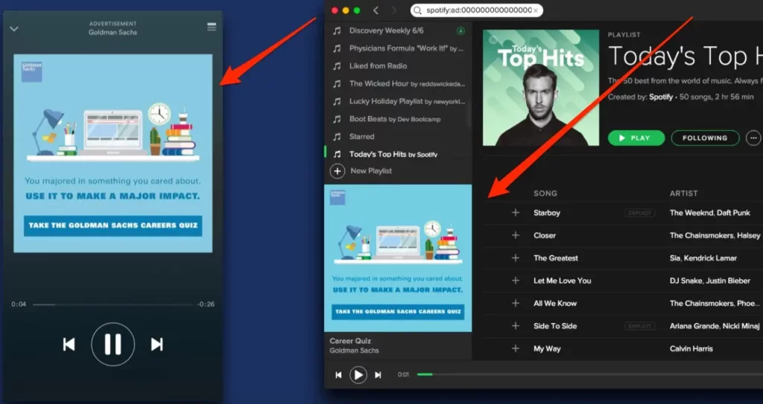Skip to next track in mobile player
Image resolution: width=763 pixels, height=404 pixels.
(x=156, y=344)
